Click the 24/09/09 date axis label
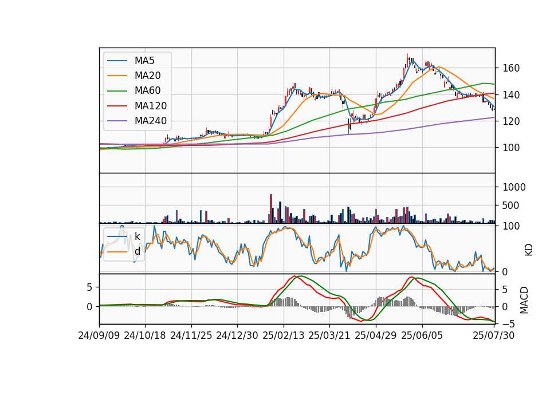 [x=99, y=335]
